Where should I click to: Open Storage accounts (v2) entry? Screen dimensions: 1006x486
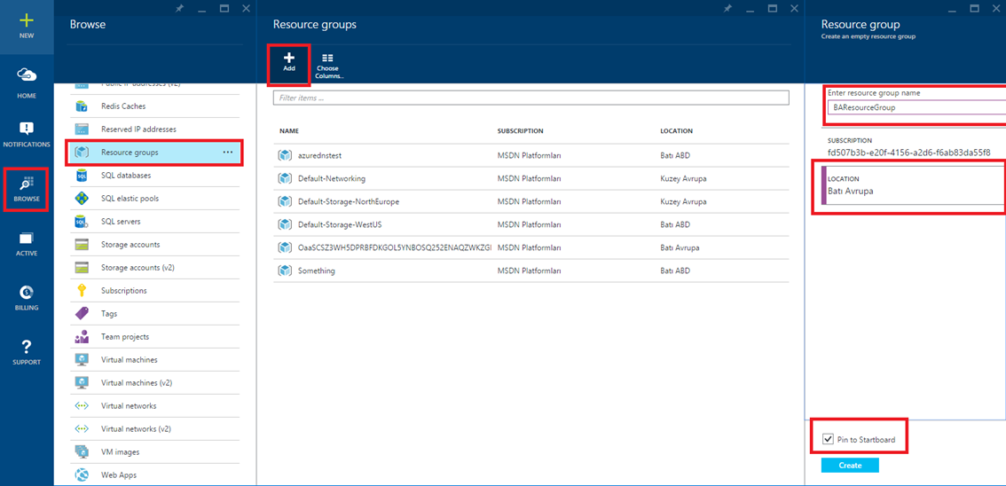154,267
